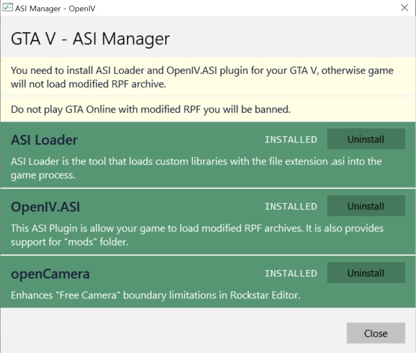Select the OpenIV.ASI section heading

[x=46, y=206]
